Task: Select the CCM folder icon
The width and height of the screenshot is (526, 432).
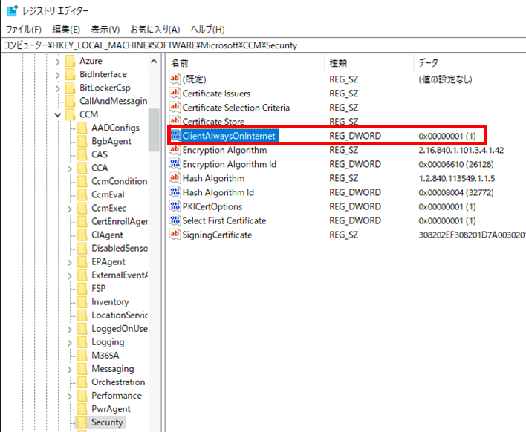Action: (71, 114)
